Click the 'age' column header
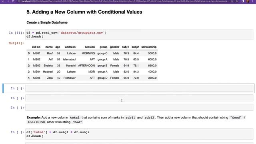256x144 pixels. (58, 47)
